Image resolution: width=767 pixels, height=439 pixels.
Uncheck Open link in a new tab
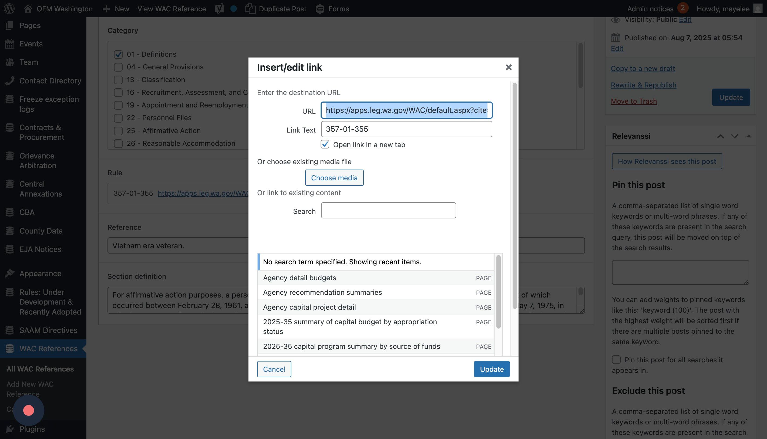tap(325, 144)
